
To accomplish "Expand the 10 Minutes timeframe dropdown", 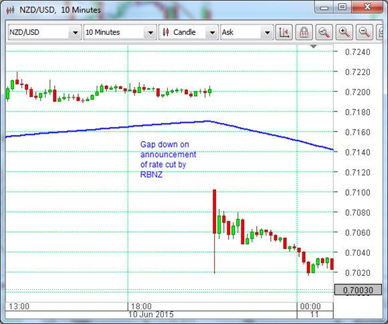I will 120,32.
